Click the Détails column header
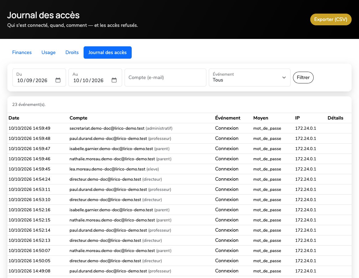This screenshot has width=359, height=278. (335, 118)
